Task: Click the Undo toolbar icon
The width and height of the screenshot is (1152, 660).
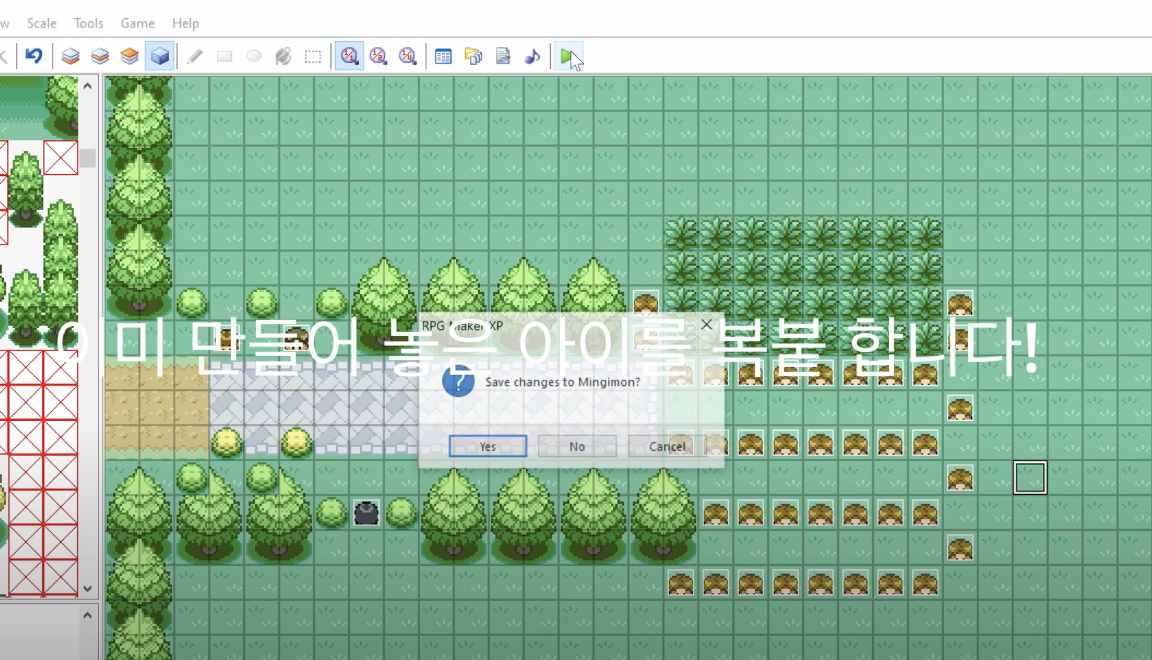Action: click(34, 56)
